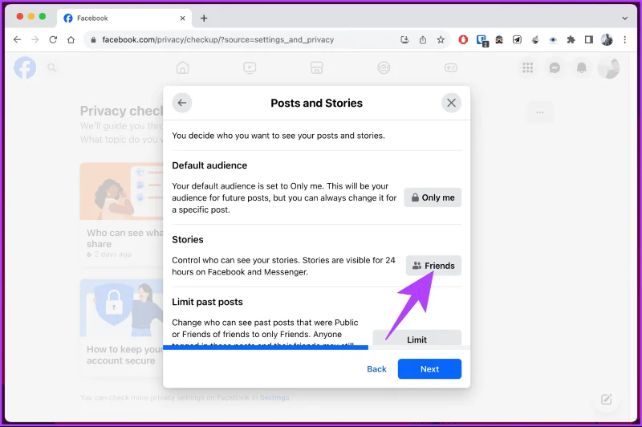This screenshot has width=642, height=427.
Task: Click the Limit past posts button
Action: coord(416,338)
